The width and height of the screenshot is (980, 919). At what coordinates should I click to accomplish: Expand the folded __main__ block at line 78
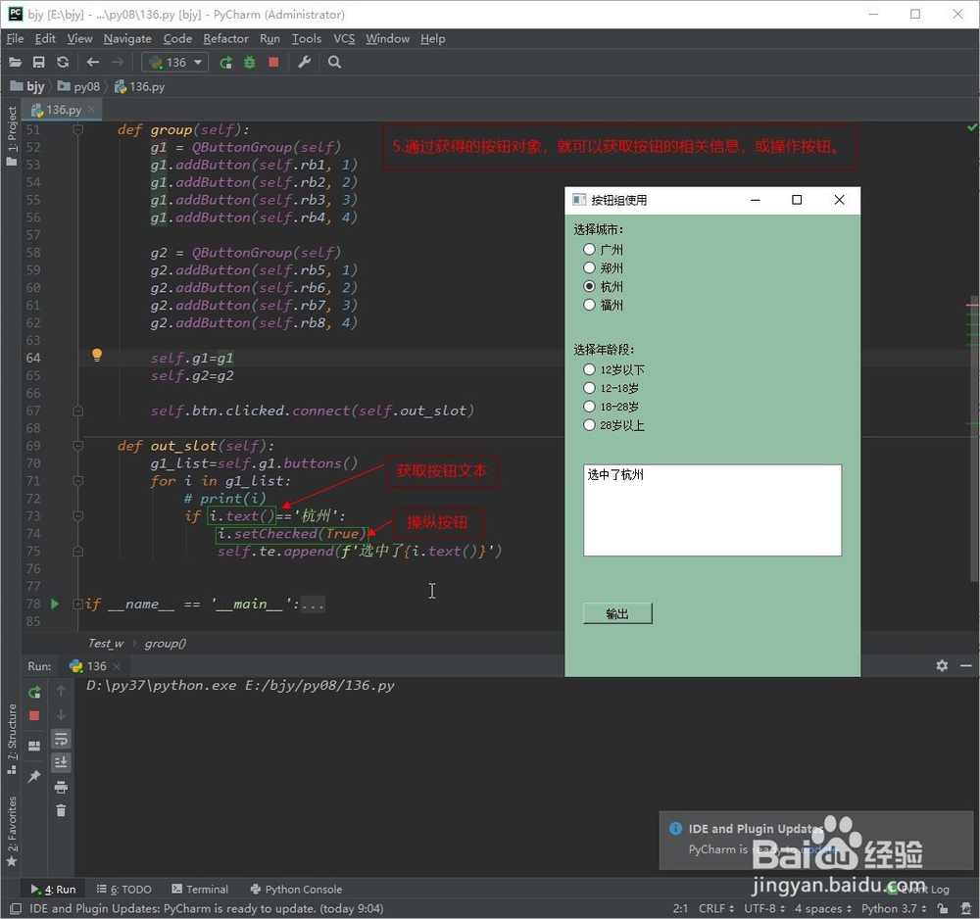coord(77,604)
